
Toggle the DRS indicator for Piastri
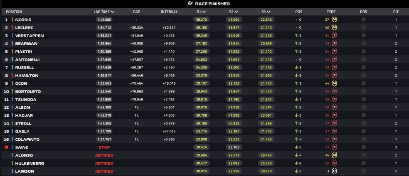pos(363,51)
